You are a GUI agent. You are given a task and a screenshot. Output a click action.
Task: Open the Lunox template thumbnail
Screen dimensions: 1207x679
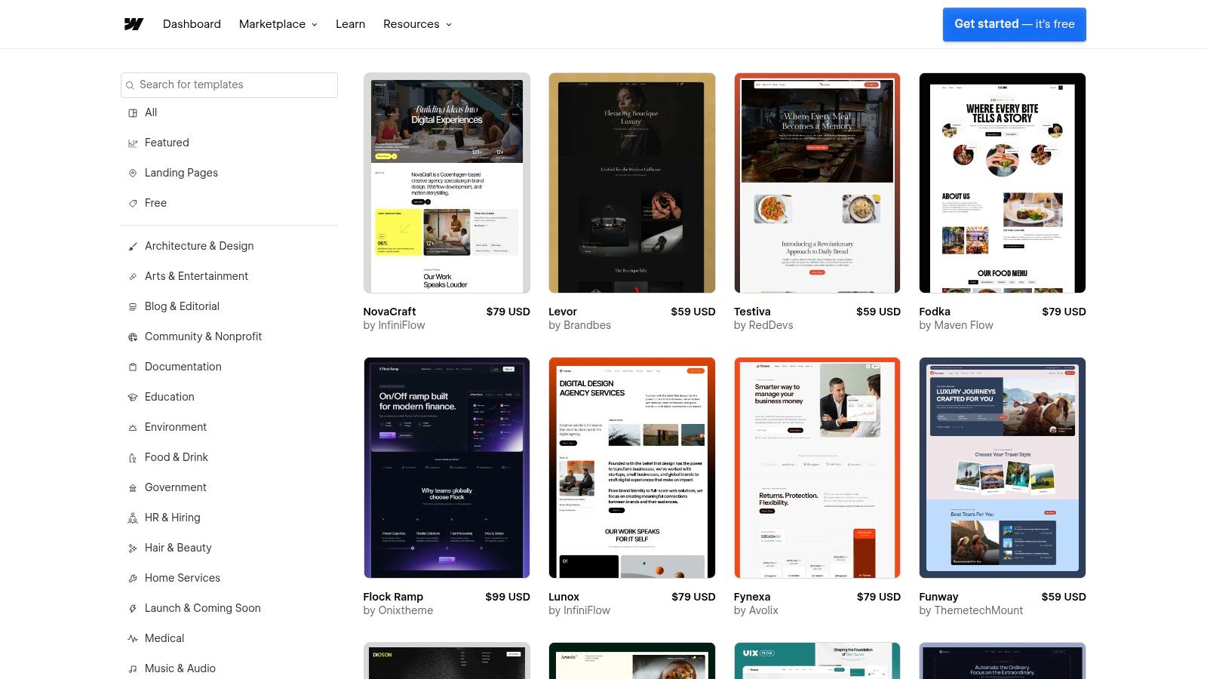pos(632,468)
